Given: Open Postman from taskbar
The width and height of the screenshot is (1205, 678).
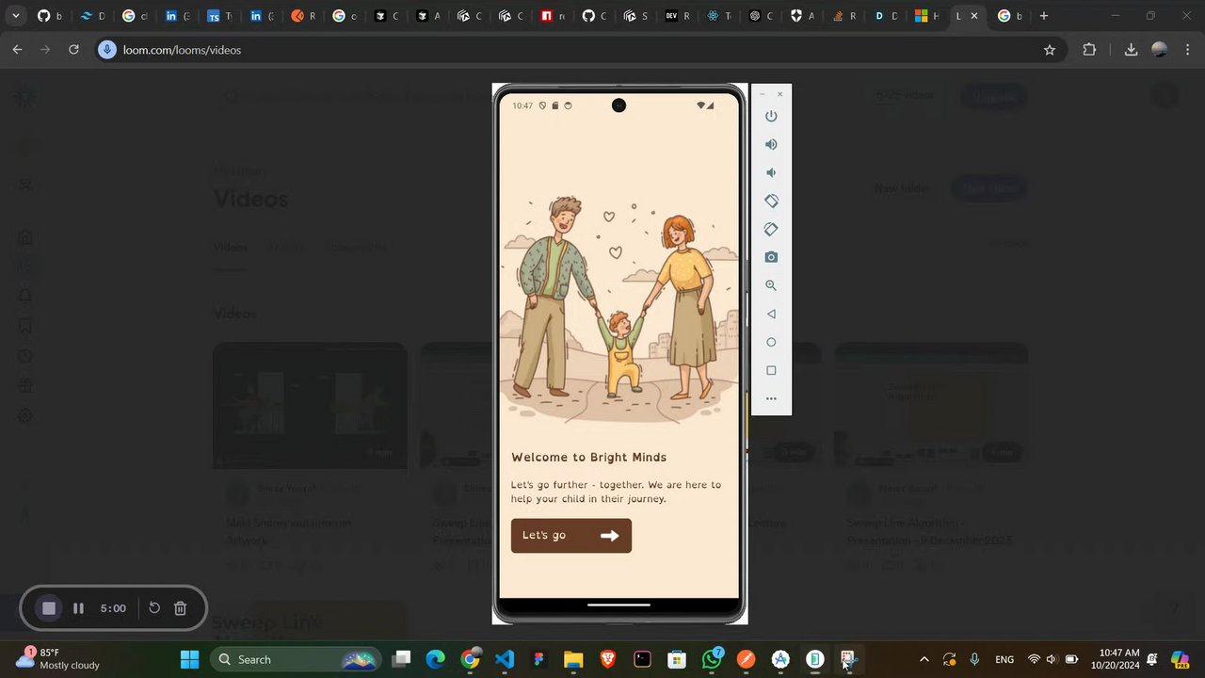Looking at the screenshot, I should [x=746, y=659].
